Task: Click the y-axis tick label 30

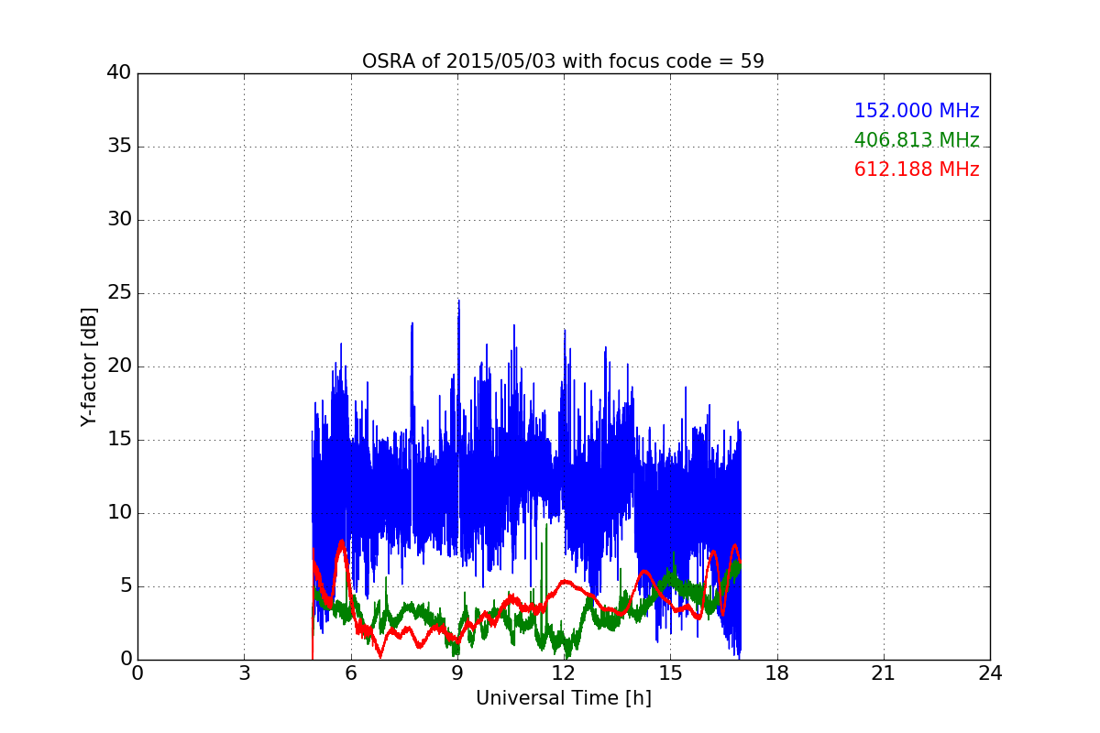Action: point(119,220)
